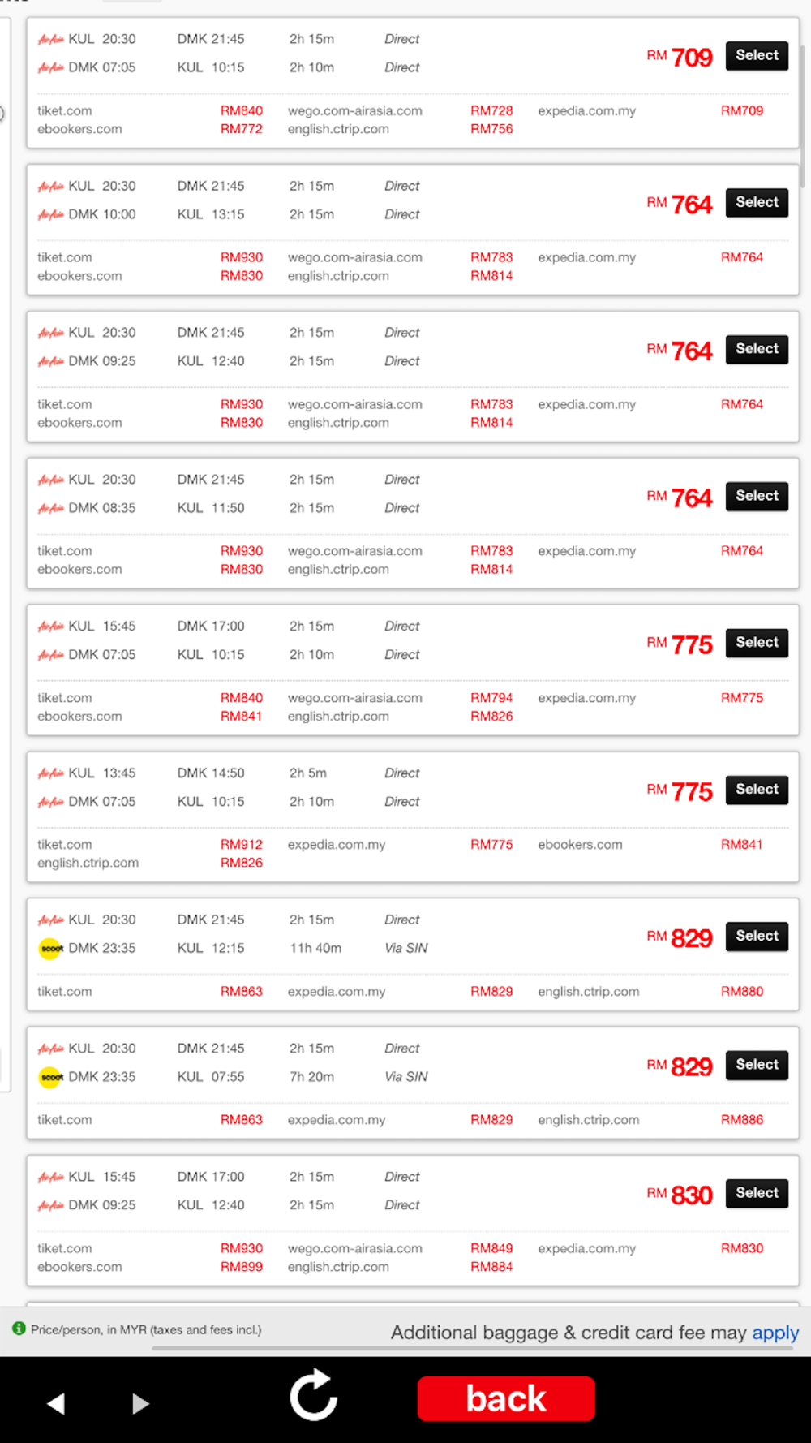Tap the Scoot airline logo on DMK 23:35 arriving 07:55
This screenshot has width=811, height=1443.
click(50, 1077)
